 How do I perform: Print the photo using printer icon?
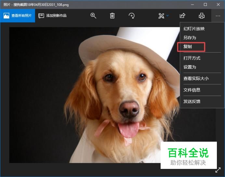(x=202, y=16)
